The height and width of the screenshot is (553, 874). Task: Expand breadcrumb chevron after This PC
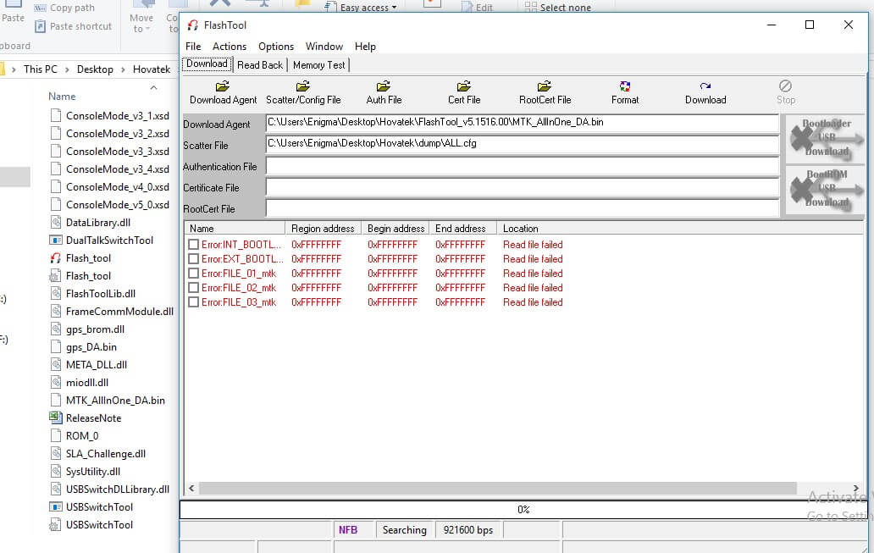click(67, 69)
